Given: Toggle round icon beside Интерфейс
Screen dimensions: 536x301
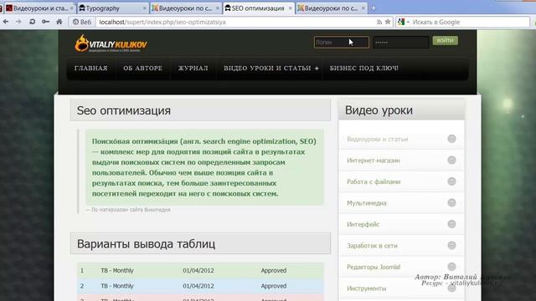Looking at the screenshot, I should pos(451,224).
